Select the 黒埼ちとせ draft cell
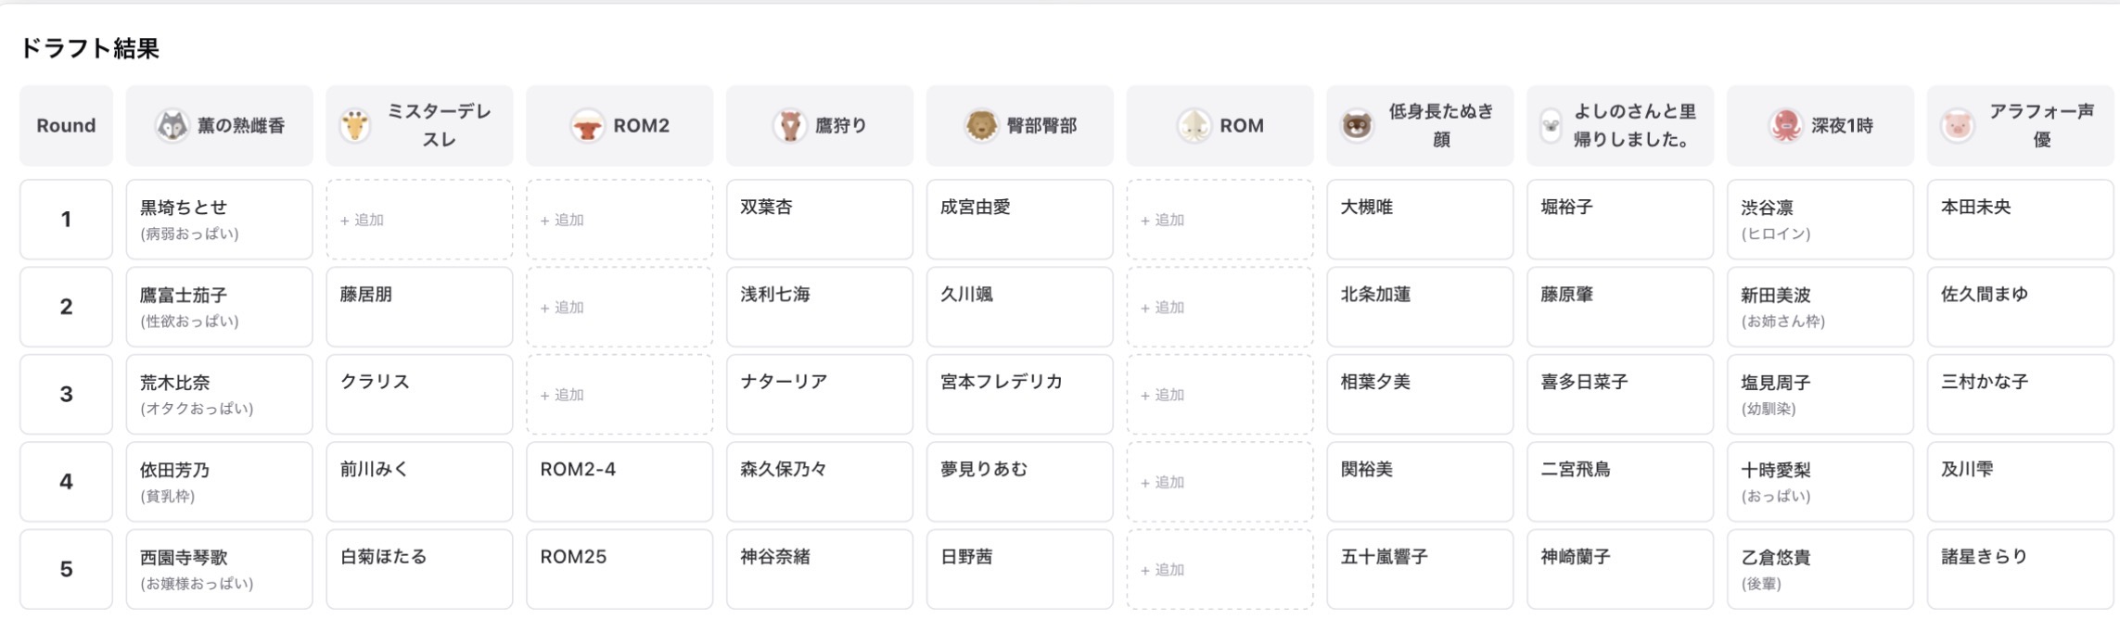Image resolution: width=2120 pixels, height=619 pixels. pos(219,220)
